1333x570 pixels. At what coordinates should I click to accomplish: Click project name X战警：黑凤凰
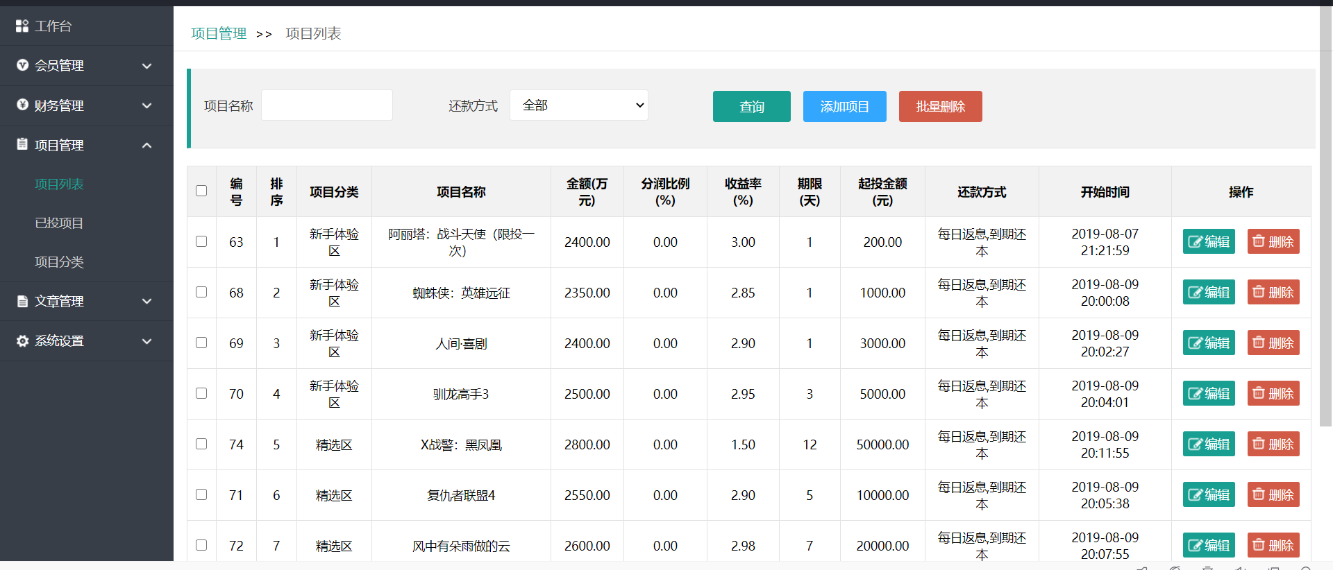coord(461,444)
